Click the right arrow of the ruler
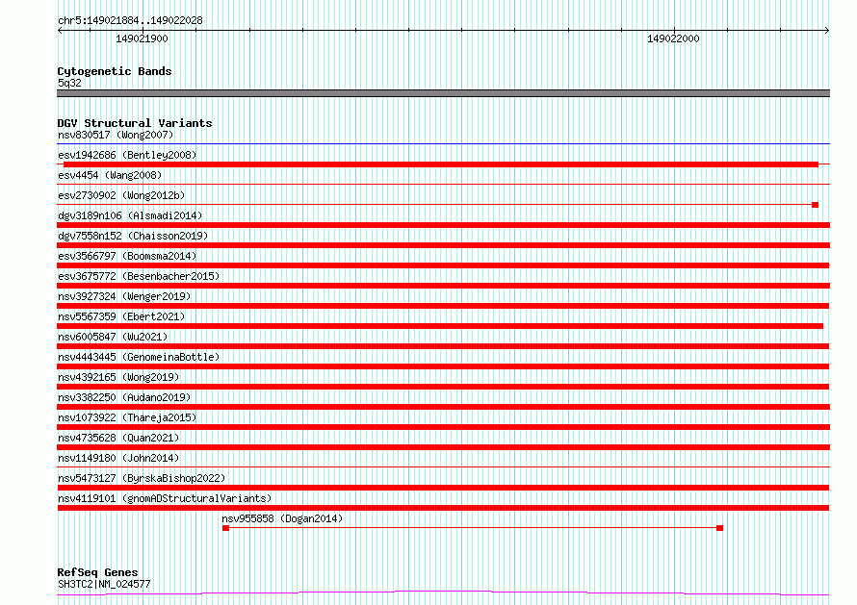Screen dimensions: 857x605 pos(826,31)
